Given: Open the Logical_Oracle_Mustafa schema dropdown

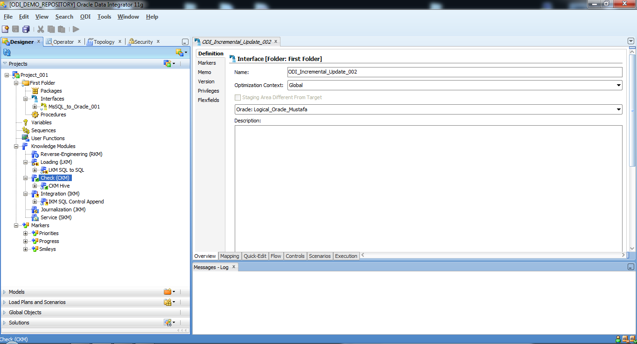Looking at the screenshot, I should (618, 109).
